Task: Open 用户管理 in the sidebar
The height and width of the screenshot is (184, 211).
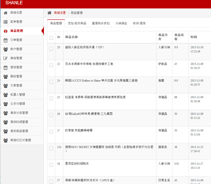Action: point(22,49)
